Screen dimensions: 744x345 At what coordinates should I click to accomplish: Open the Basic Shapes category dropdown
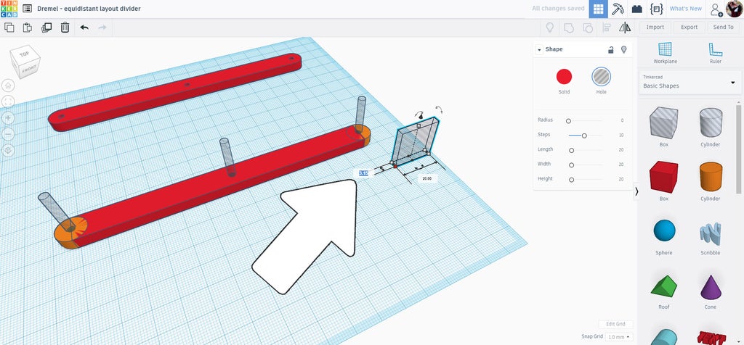coord(690,83)
